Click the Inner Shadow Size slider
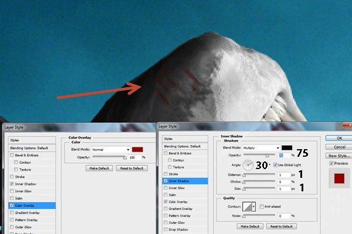 coord(259,188)
